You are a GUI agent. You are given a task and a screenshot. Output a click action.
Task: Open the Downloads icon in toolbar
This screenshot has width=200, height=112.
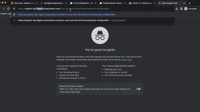tap(177, 9)
